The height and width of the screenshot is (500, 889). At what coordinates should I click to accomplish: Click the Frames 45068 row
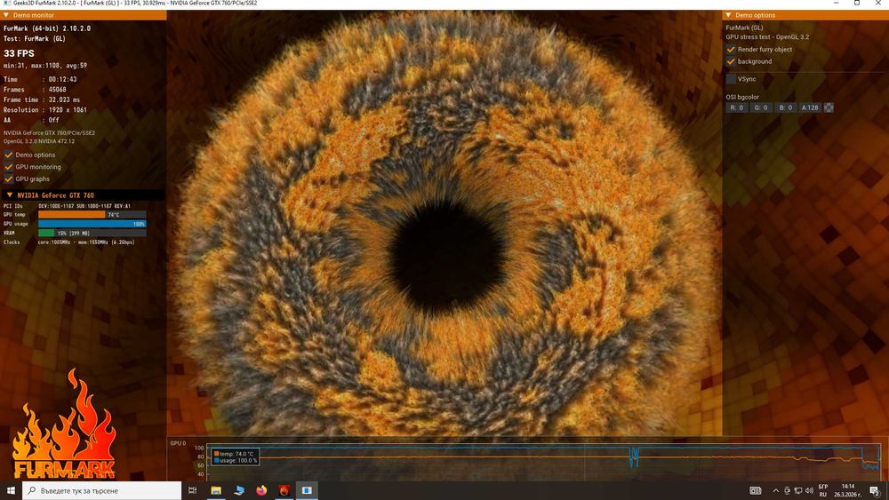click(x=36, y=90)
